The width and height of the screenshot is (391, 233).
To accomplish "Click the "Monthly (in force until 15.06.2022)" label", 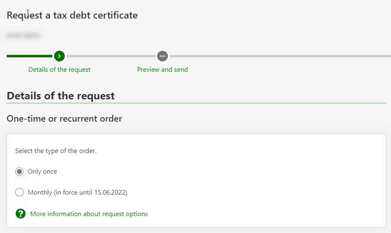I will pos(77,192).
